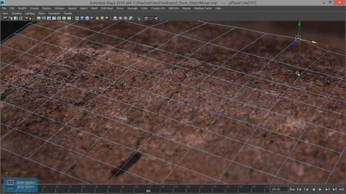The width and height of the screenshot is (346, 194).
Task: Open the Muscle menu
Action: point(186,9)
